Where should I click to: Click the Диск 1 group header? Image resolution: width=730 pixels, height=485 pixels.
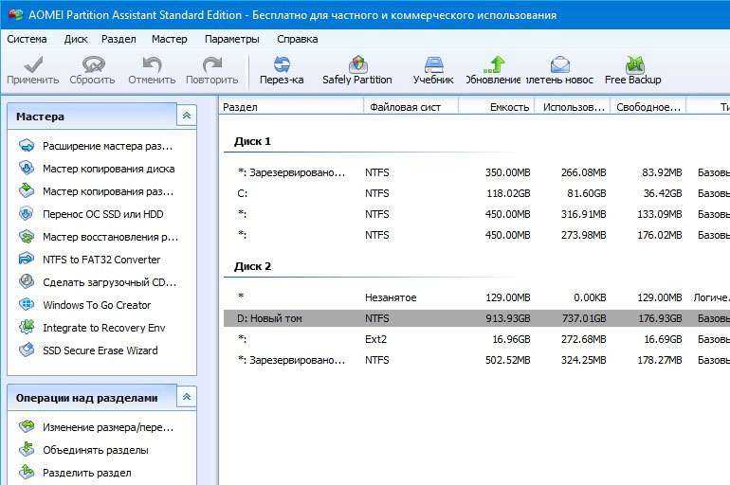(252, 141)
